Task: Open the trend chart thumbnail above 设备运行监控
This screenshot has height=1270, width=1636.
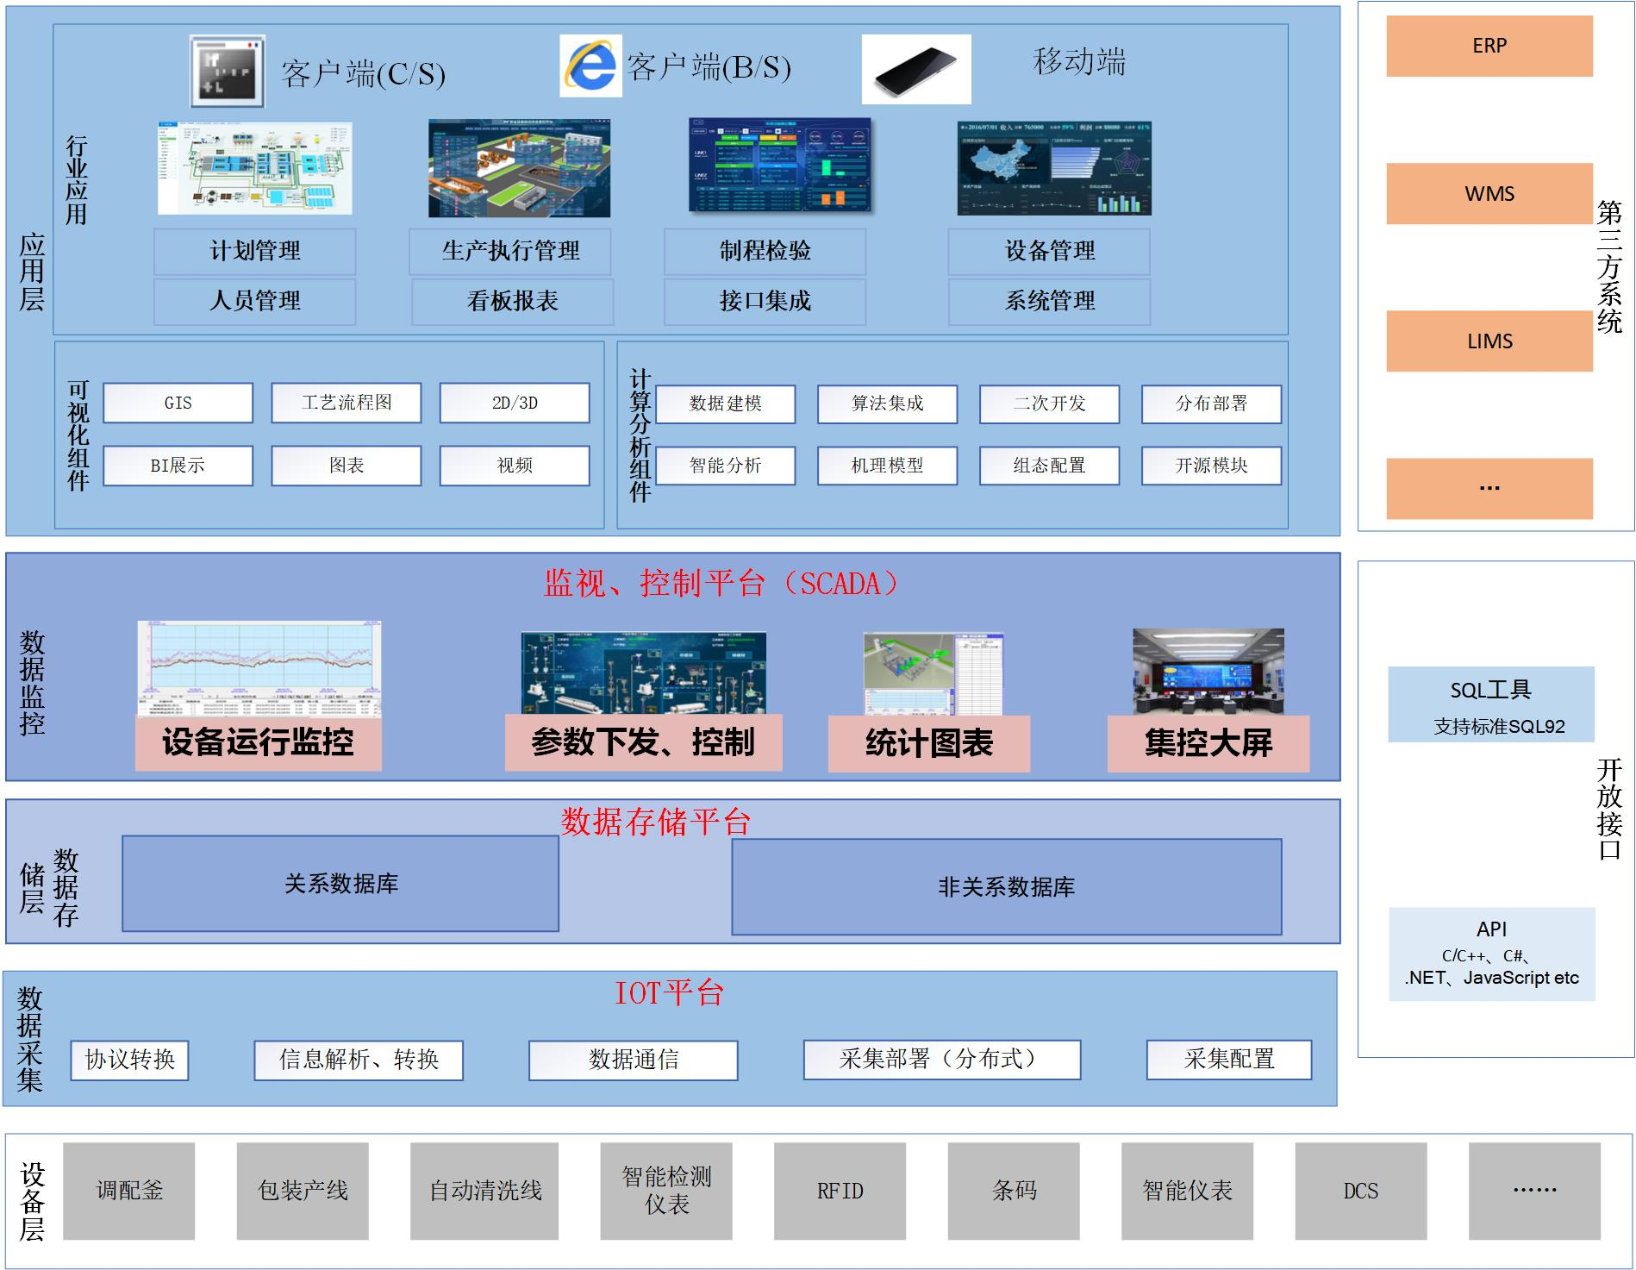Action: (x=259, y=668)
